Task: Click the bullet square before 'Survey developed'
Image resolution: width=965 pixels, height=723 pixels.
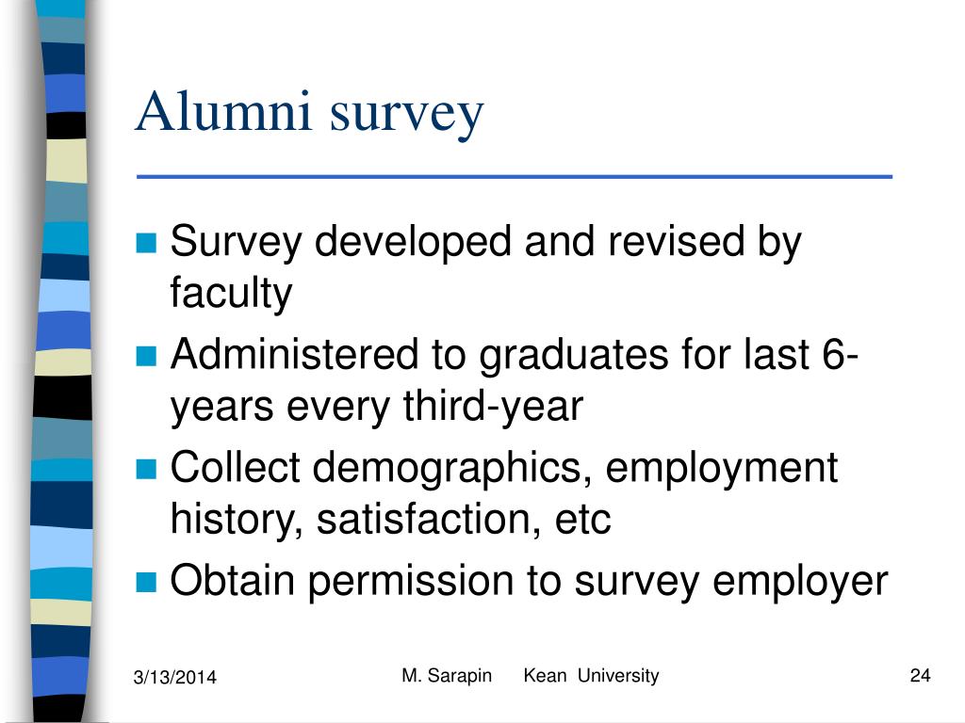Action: pyautogui.click(x=146, y=242)
